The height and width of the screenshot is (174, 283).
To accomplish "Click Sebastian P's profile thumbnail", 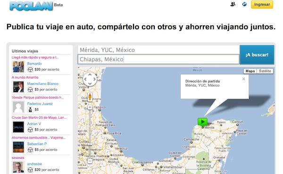I will (x=18, y=147).
